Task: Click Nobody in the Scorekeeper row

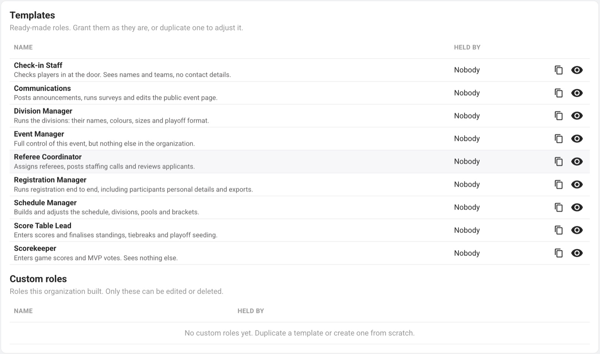Action: 467,253
